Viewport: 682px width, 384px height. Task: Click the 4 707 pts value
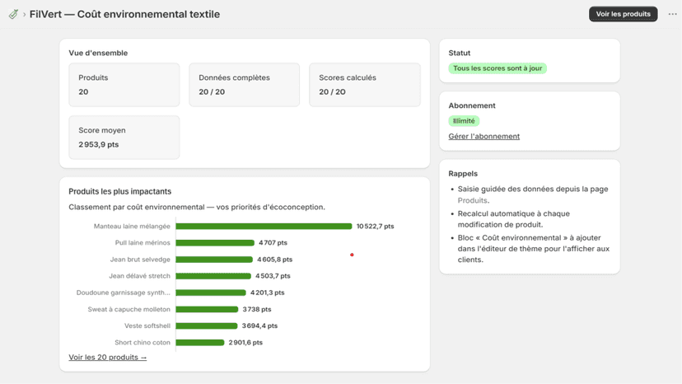pos(273,242)
